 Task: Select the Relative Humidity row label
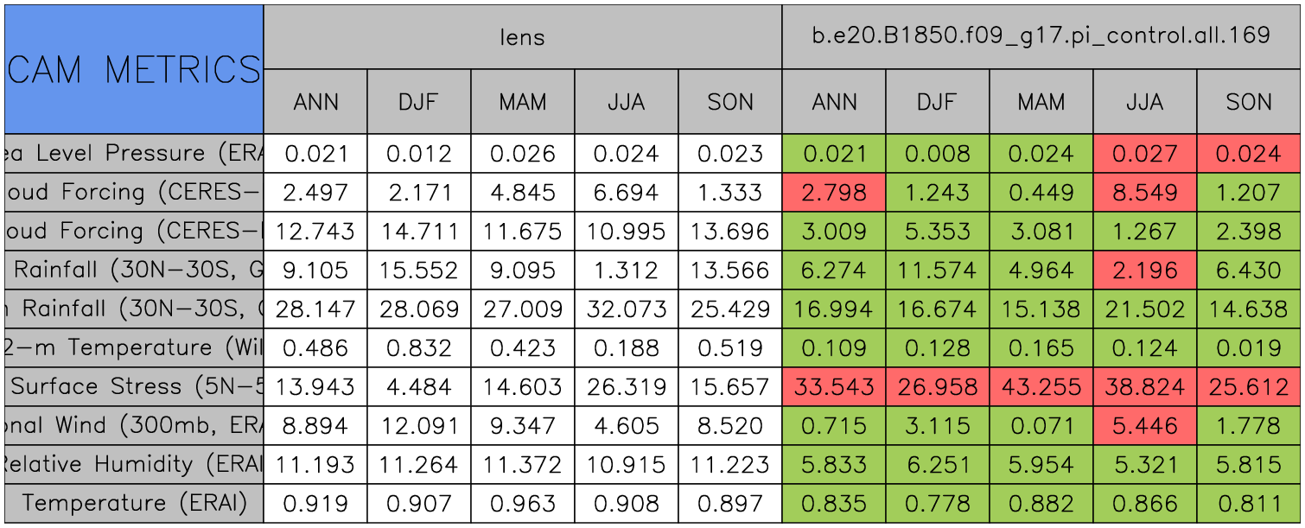tap(134, 464)
